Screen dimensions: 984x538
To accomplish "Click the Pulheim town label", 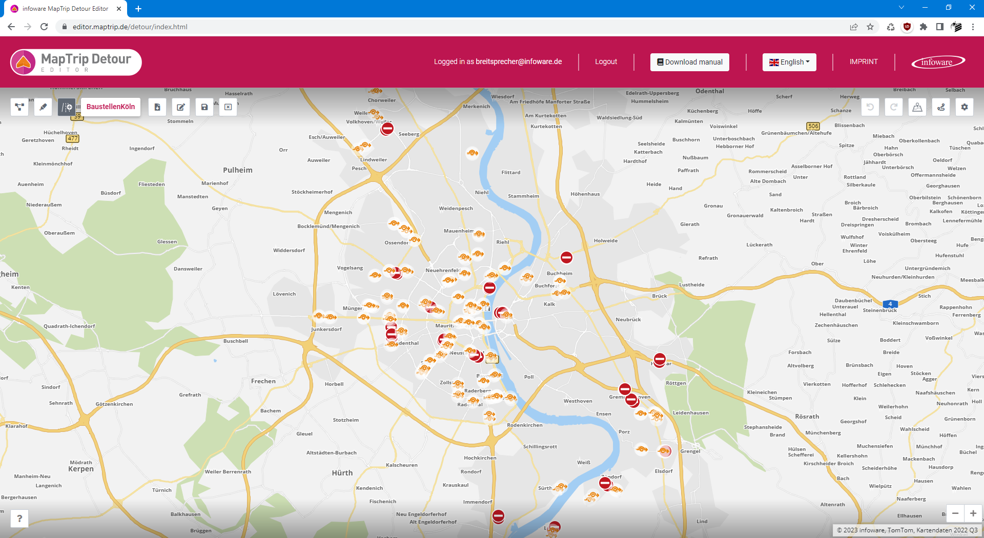I will (238, 170).
